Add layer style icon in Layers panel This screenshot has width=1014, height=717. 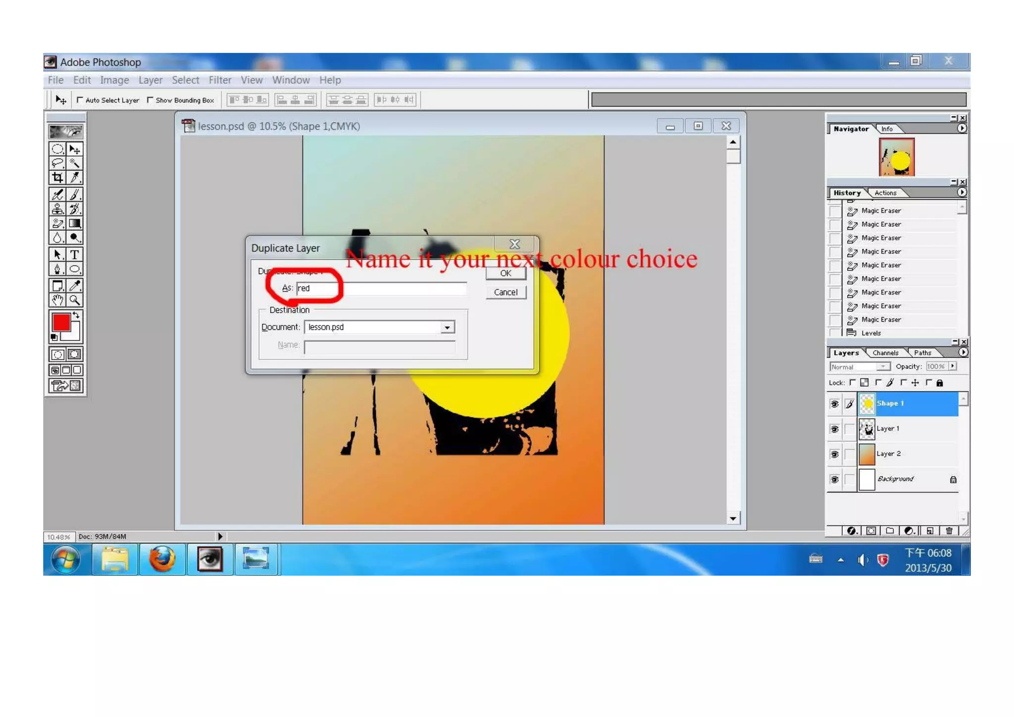tap(852, 530)
